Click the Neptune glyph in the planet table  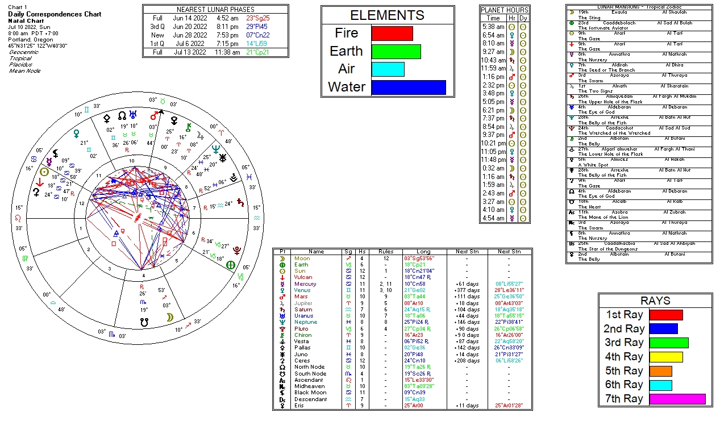click(x=282, y=322)
